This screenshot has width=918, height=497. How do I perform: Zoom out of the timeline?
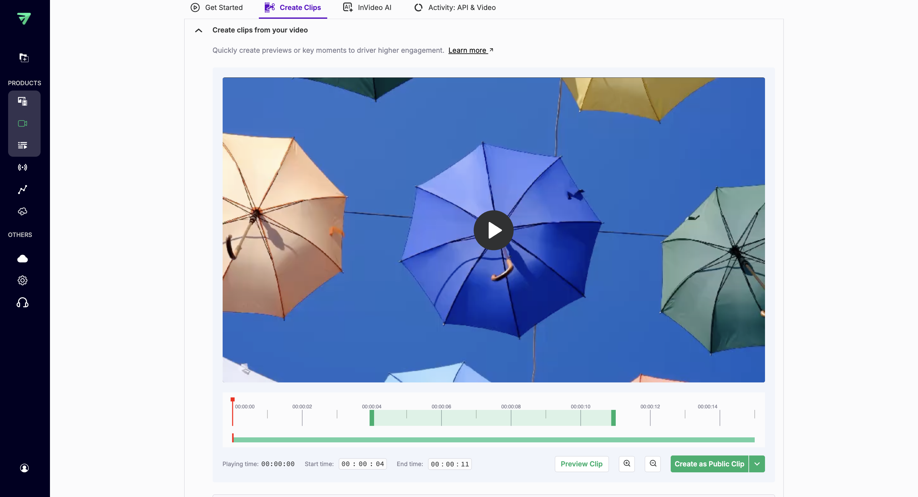pos(653,464)
